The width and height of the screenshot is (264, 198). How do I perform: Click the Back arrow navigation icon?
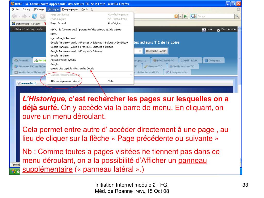tap(14, 16)
